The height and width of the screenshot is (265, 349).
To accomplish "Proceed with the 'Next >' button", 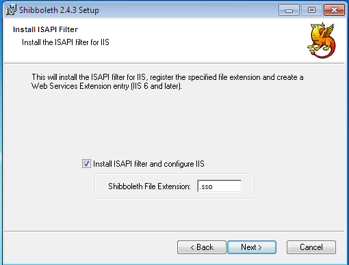I will tap(252, 247).
